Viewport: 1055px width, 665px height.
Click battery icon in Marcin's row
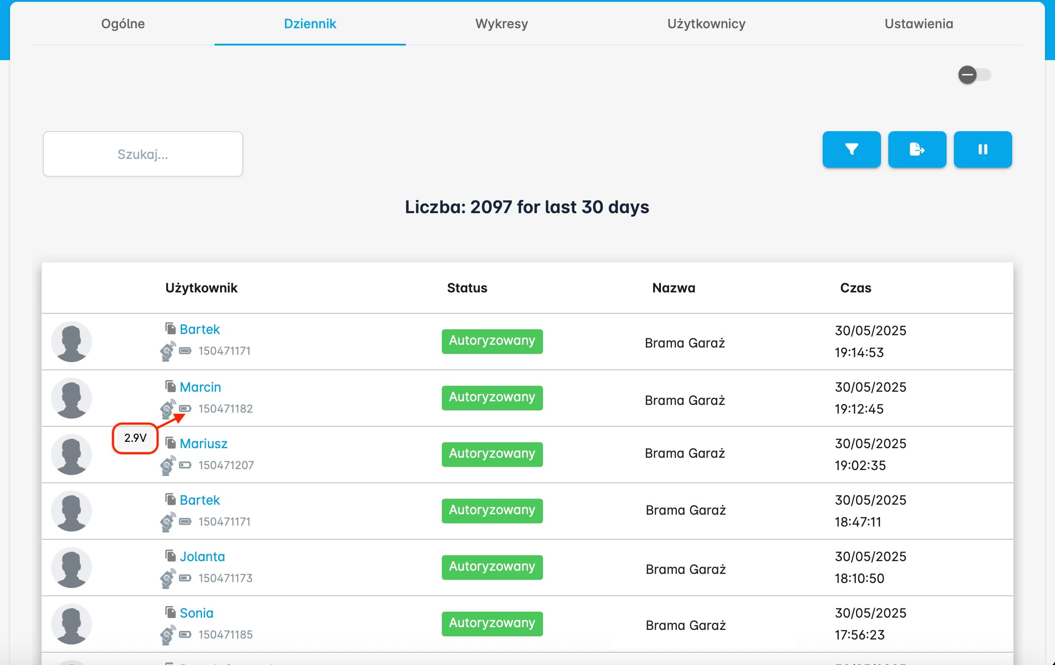click(185, 408)
